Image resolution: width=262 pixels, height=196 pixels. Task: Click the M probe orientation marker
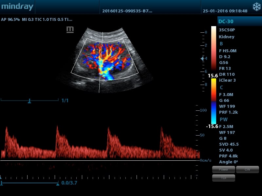[x=70, y=30]
